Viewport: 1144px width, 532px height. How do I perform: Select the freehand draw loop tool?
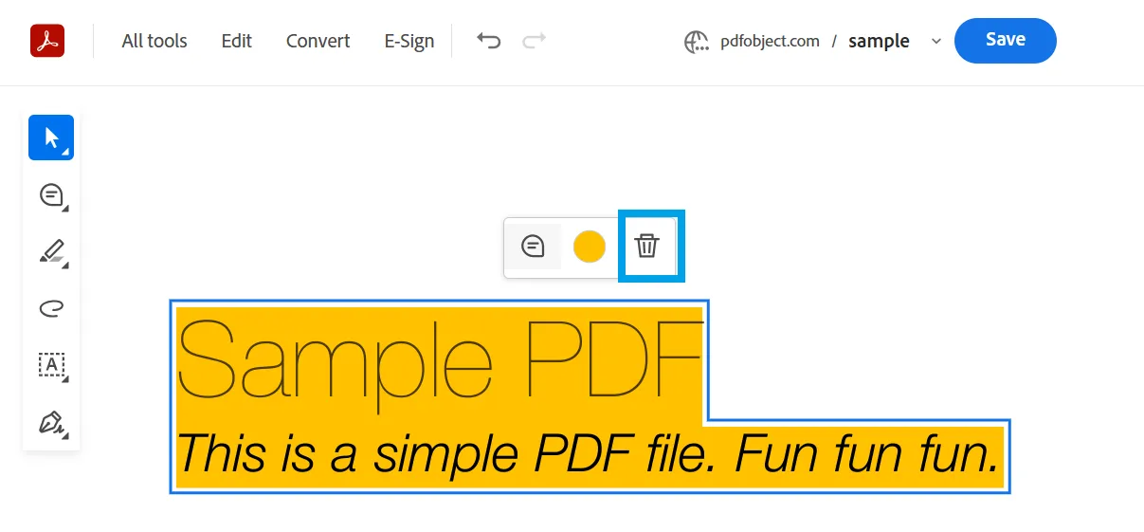point(51,307)
